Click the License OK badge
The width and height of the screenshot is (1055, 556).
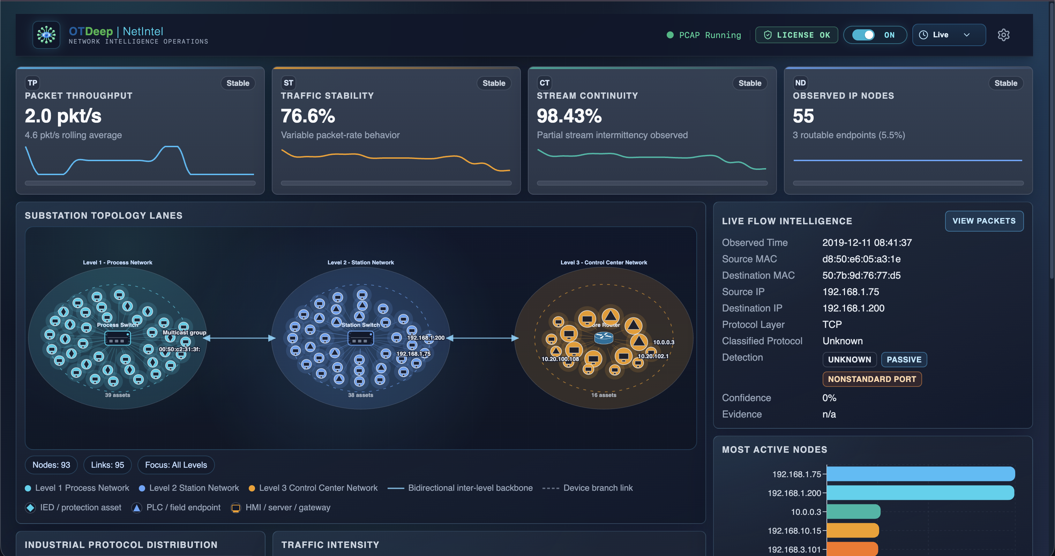(x=796, y=35)
